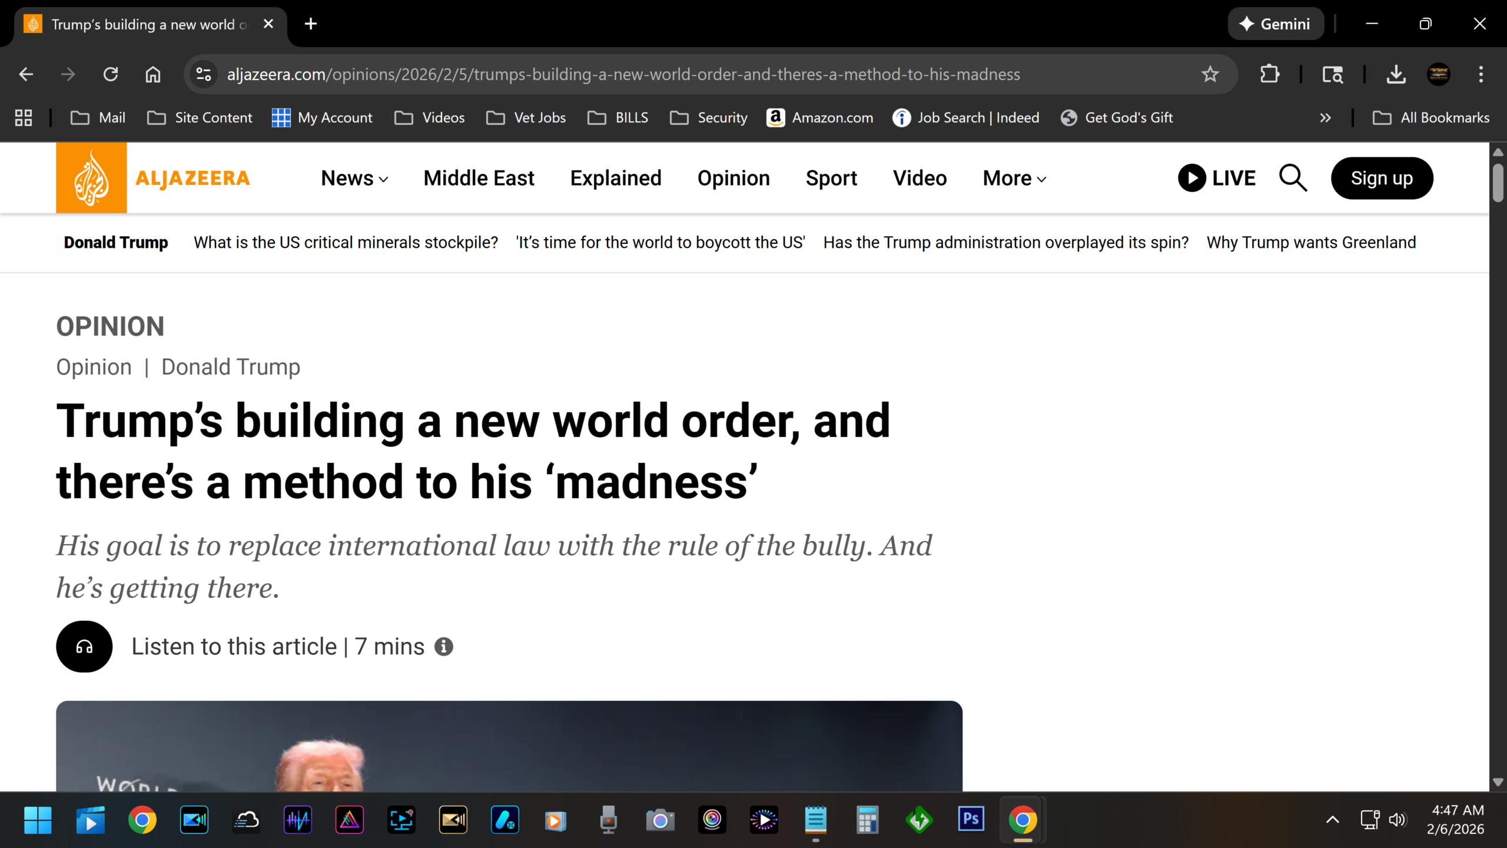Open the Al Jazeera search magnifier
Screen dimensions: 1507x848
[1293, 178]
